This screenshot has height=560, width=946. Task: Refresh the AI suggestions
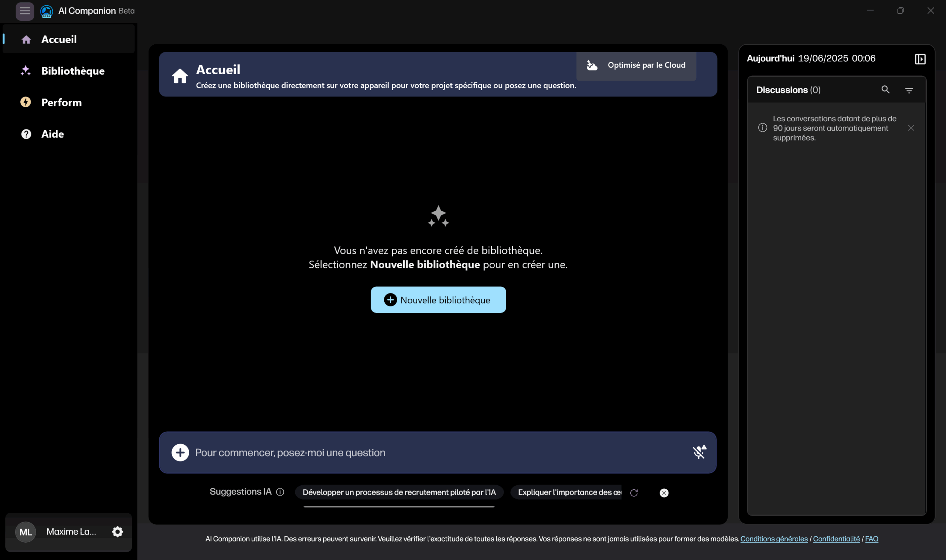pos(634,493)
